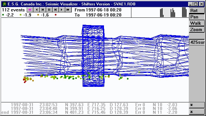The height and width of the screenshot is (116, 206).
Task: Switch to Pan view mode
Action: (x=197, y=17)
